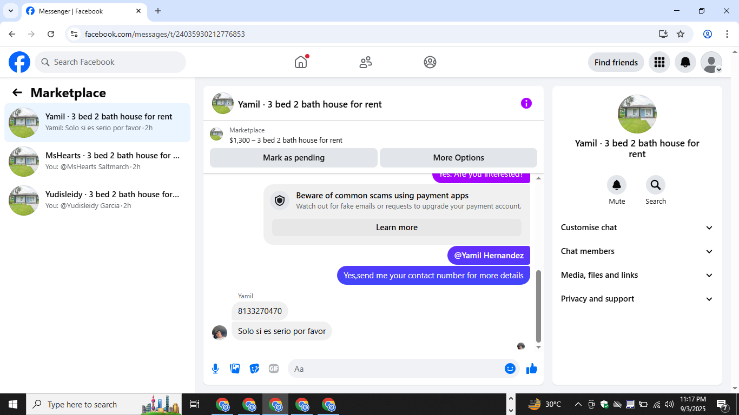Open the notifications bell
This screenshot has height=415, width=739.
(685, 62)
